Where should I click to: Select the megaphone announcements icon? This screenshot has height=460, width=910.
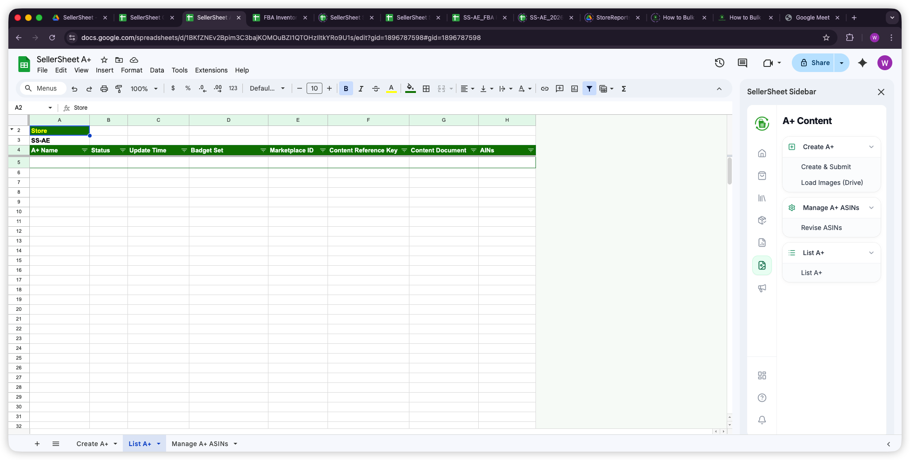click(762, 288)
